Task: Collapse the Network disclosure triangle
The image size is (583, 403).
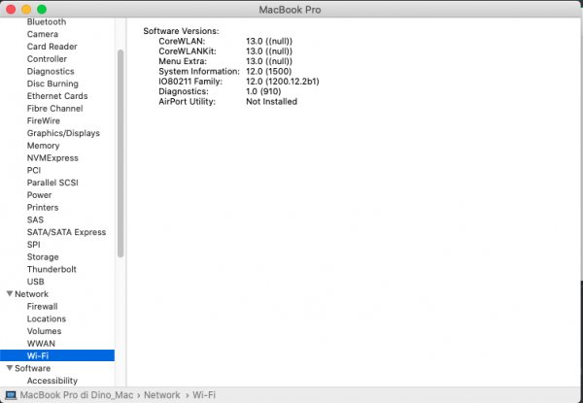Action: coord(10,294)
